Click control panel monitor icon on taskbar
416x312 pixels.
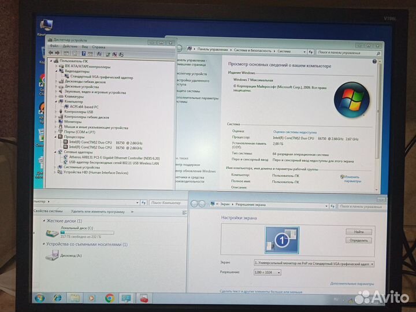coord(126,298)
